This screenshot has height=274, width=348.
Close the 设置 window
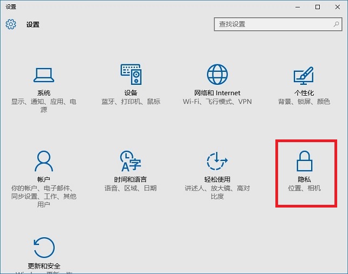338,7
